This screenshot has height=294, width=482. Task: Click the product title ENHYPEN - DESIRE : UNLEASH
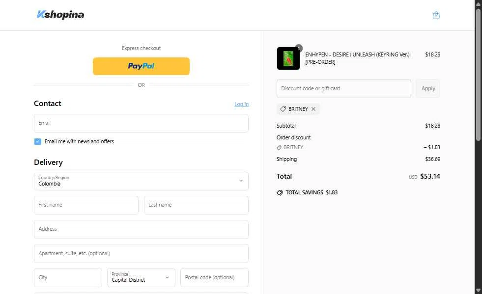357,58
